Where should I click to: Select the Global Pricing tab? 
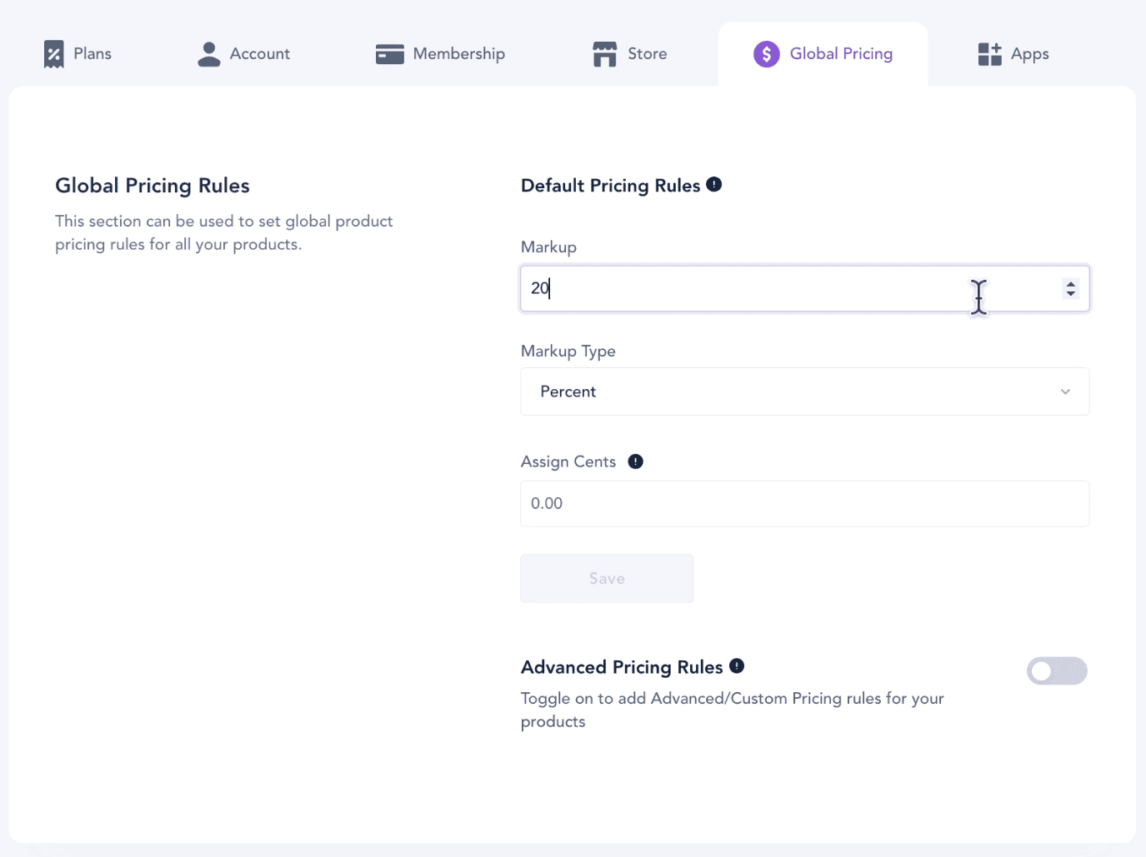823,54
